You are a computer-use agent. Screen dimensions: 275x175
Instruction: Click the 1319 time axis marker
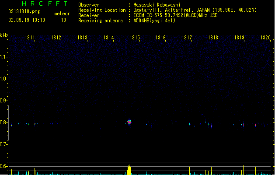240,38
